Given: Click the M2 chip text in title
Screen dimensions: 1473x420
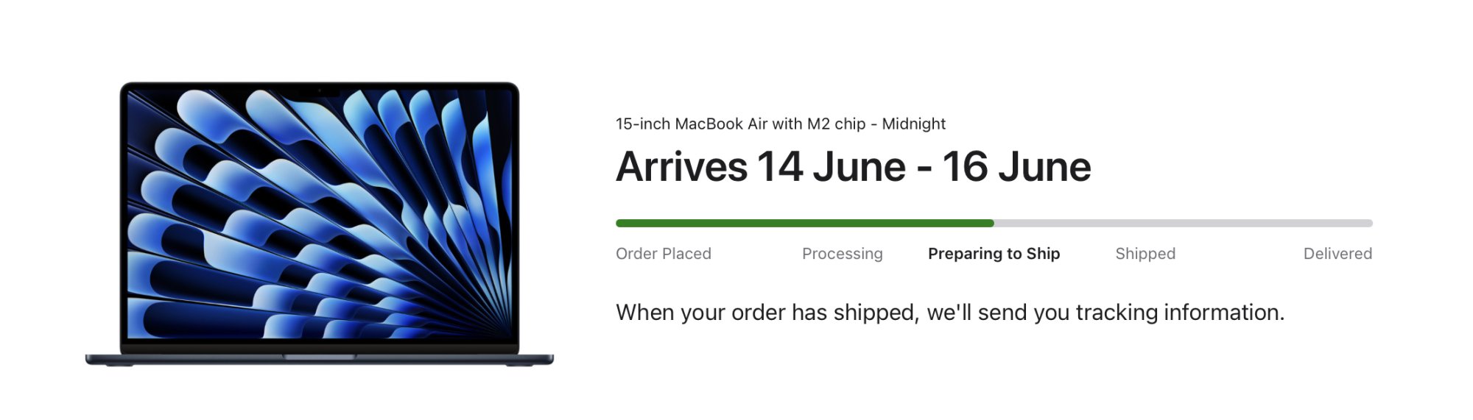Looking at the screenshot, I should (x=836, y=124).
